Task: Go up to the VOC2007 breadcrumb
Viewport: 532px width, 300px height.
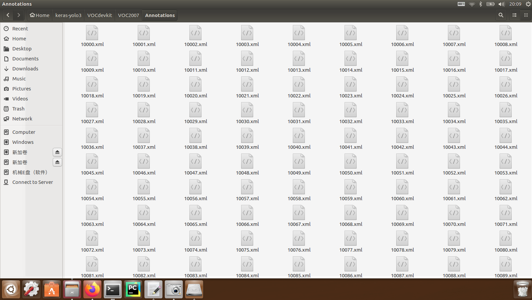Action: (128, 15)
